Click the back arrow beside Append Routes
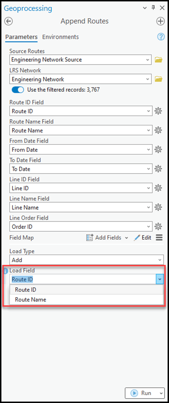Image resolution: width=169 pixels, height=403 pixels. [9, 21]
